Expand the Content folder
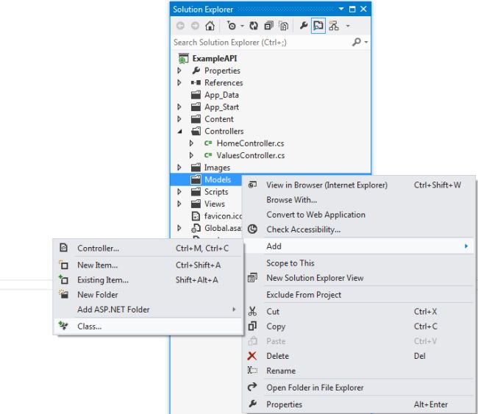478x414 pixels. pos(179,119)
